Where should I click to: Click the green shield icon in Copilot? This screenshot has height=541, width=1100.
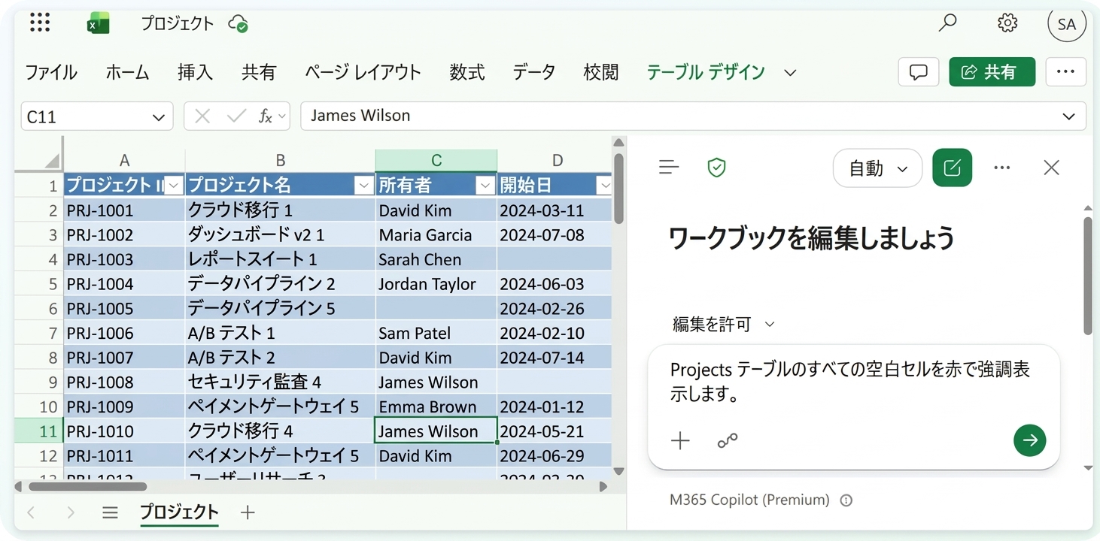click(716, 168)
